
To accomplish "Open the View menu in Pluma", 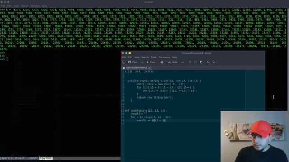I will click(136, 57).
